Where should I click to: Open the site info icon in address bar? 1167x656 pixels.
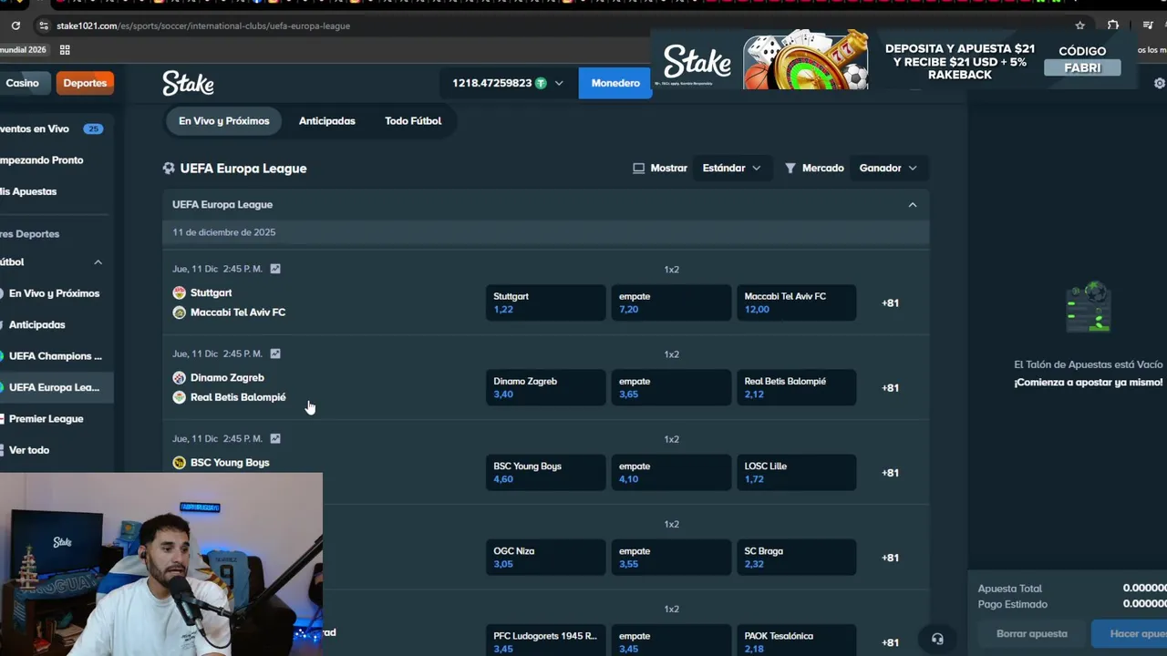[x=43, y=26]
